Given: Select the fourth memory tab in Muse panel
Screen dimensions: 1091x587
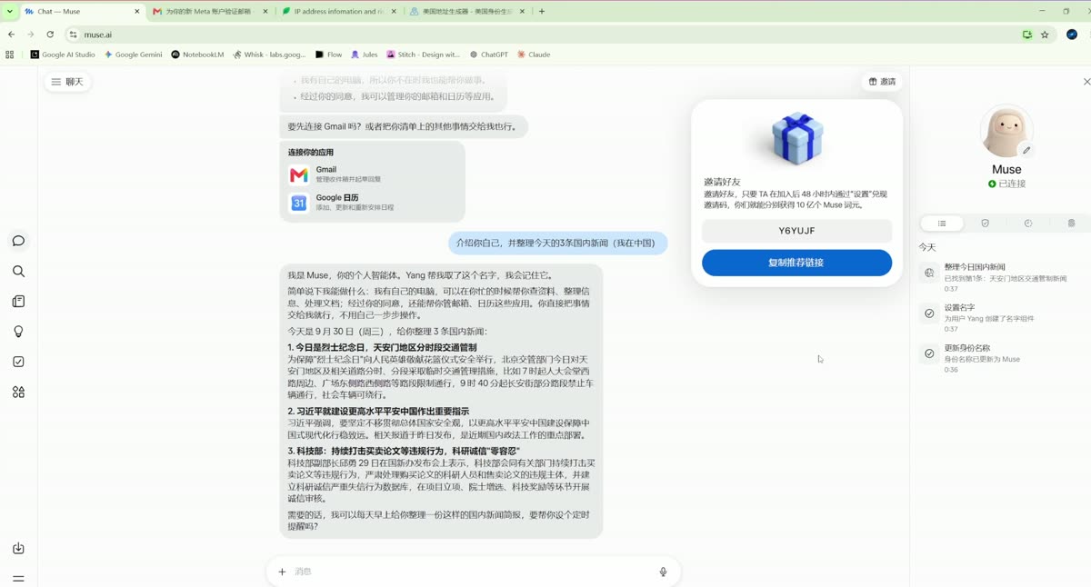Looking at the screenshot, I should click(x=1071, y=223).
